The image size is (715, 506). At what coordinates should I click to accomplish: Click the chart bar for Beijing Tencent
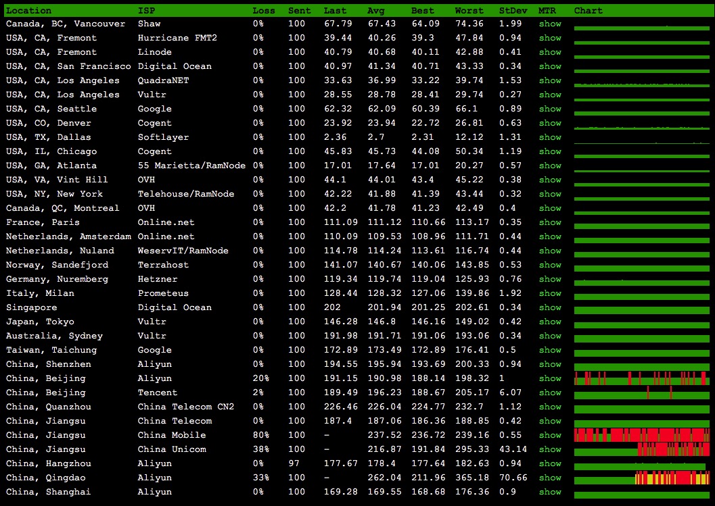(641, 393)
